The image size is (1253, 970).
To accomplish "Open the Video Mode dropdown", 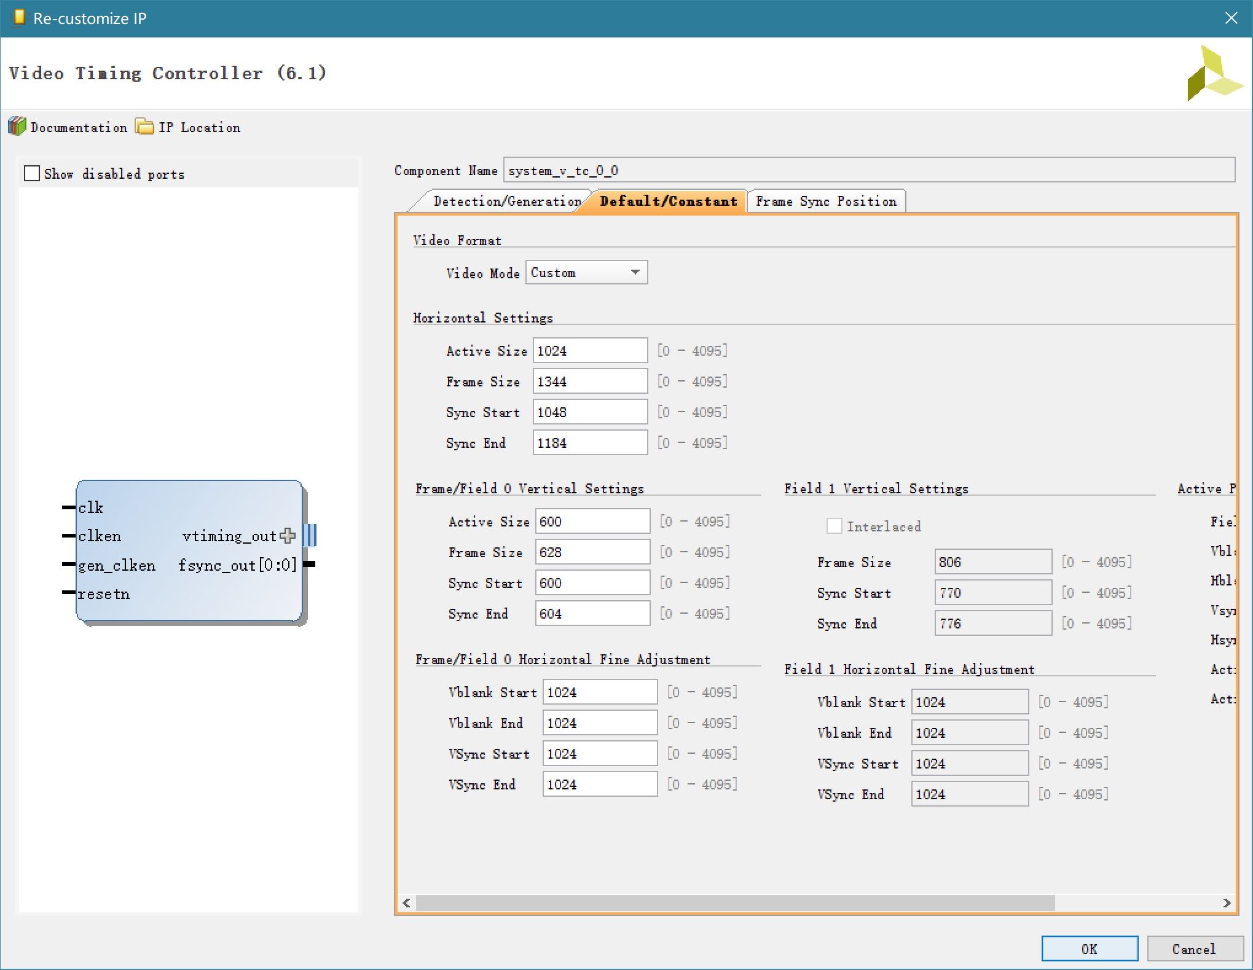I will tap(586, 272).
